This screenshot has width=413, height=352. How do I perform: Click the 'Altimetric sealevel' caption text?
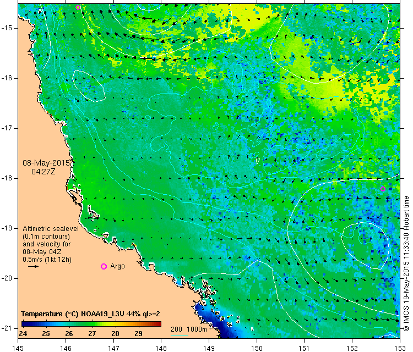51,229
